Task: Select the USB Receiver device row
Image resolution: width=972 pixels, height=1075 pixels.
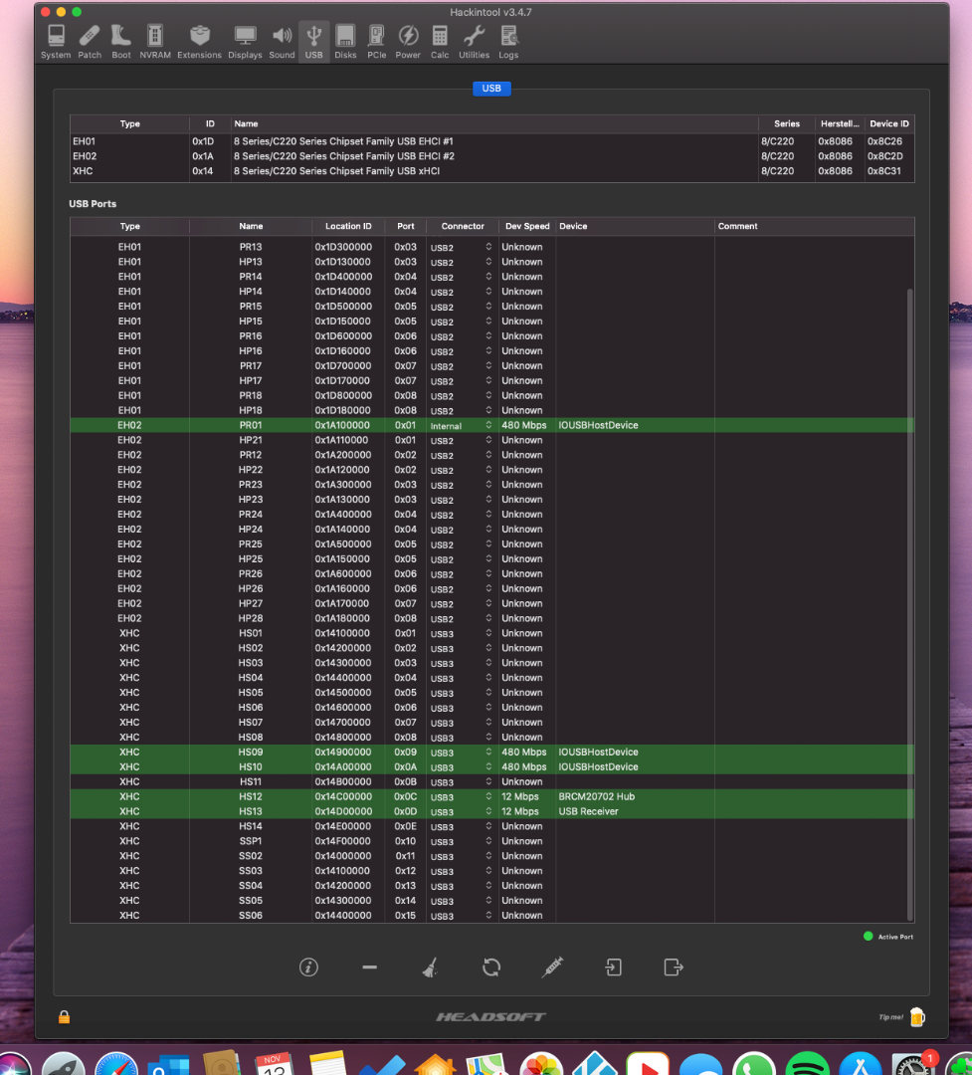Action: (491, 812)
